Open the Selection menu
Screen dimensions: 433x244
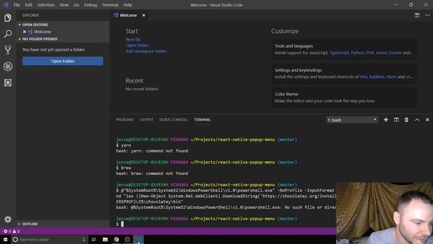[46, 5]
